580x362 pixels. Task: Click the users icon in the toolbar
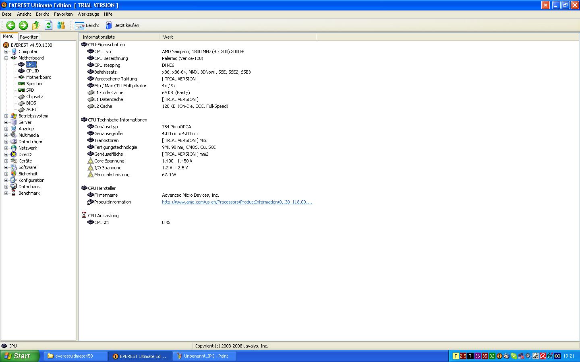tap(61, 25)
